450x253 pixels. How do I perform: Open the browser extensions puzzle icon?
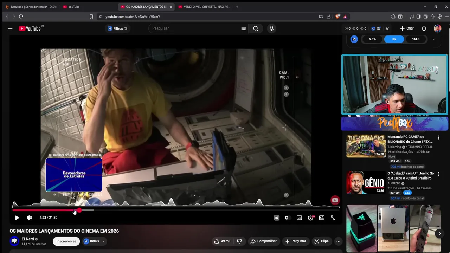click(x=393, y=17)
